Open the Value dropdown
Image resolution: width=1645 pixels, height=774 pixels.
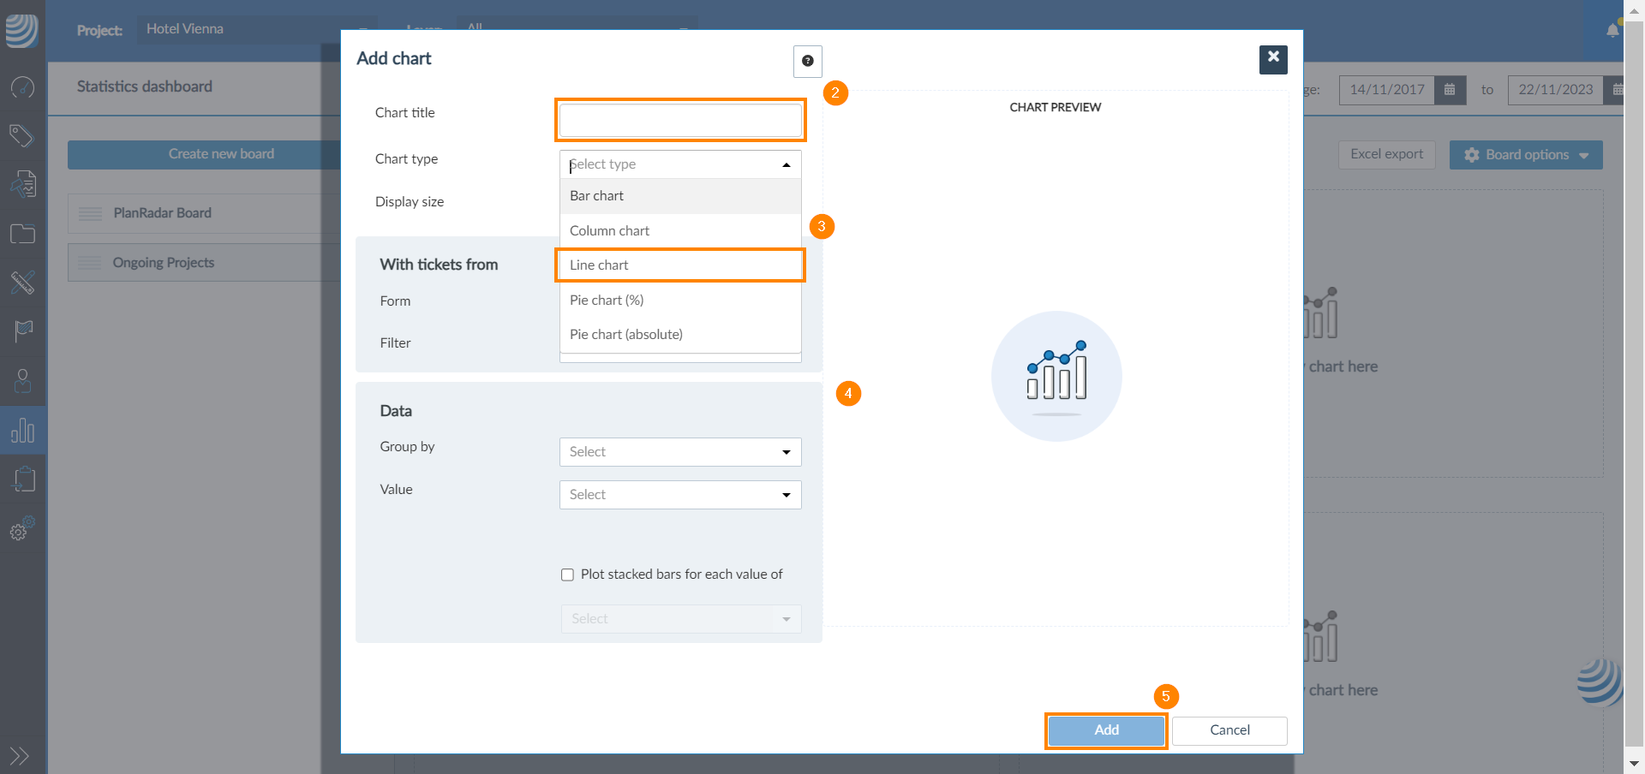[680, 495]
